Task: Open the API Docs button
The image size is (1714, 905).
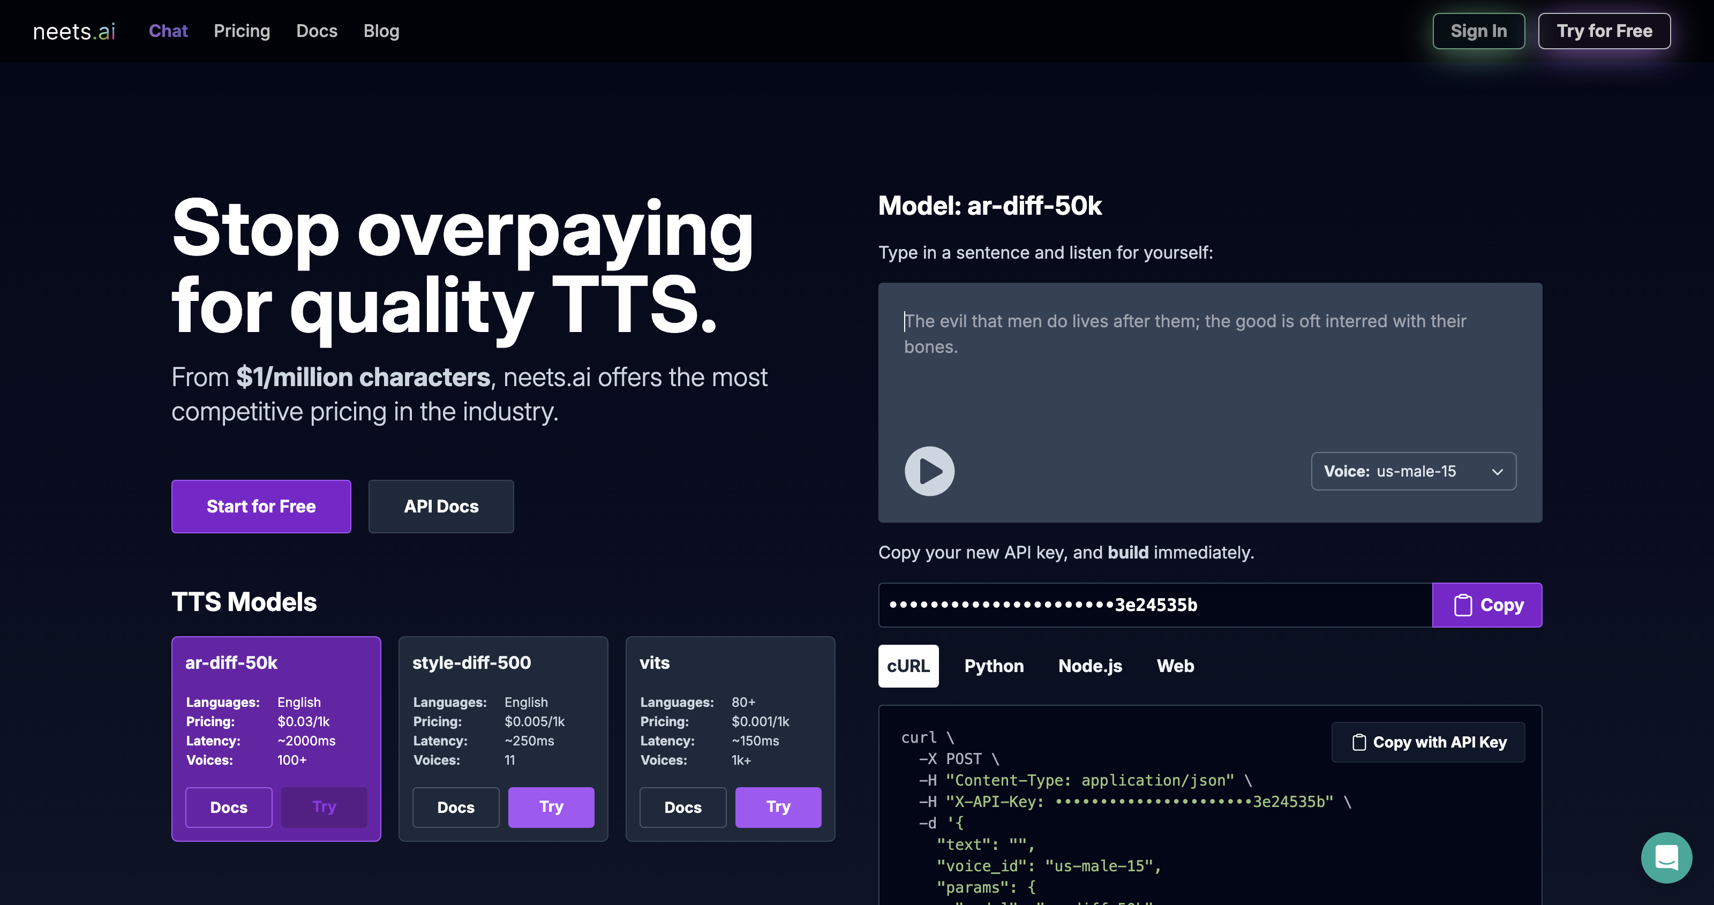Action: (441, 507)
